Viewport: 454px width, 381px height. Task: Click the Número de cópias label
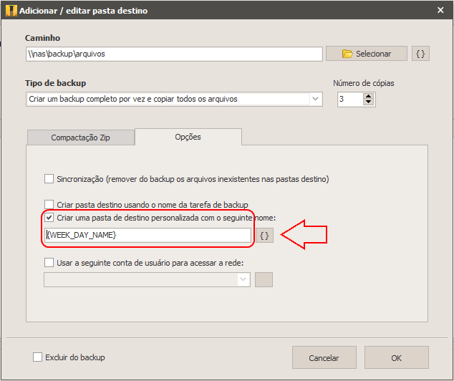pyautogui.click(x=363, y=83)
